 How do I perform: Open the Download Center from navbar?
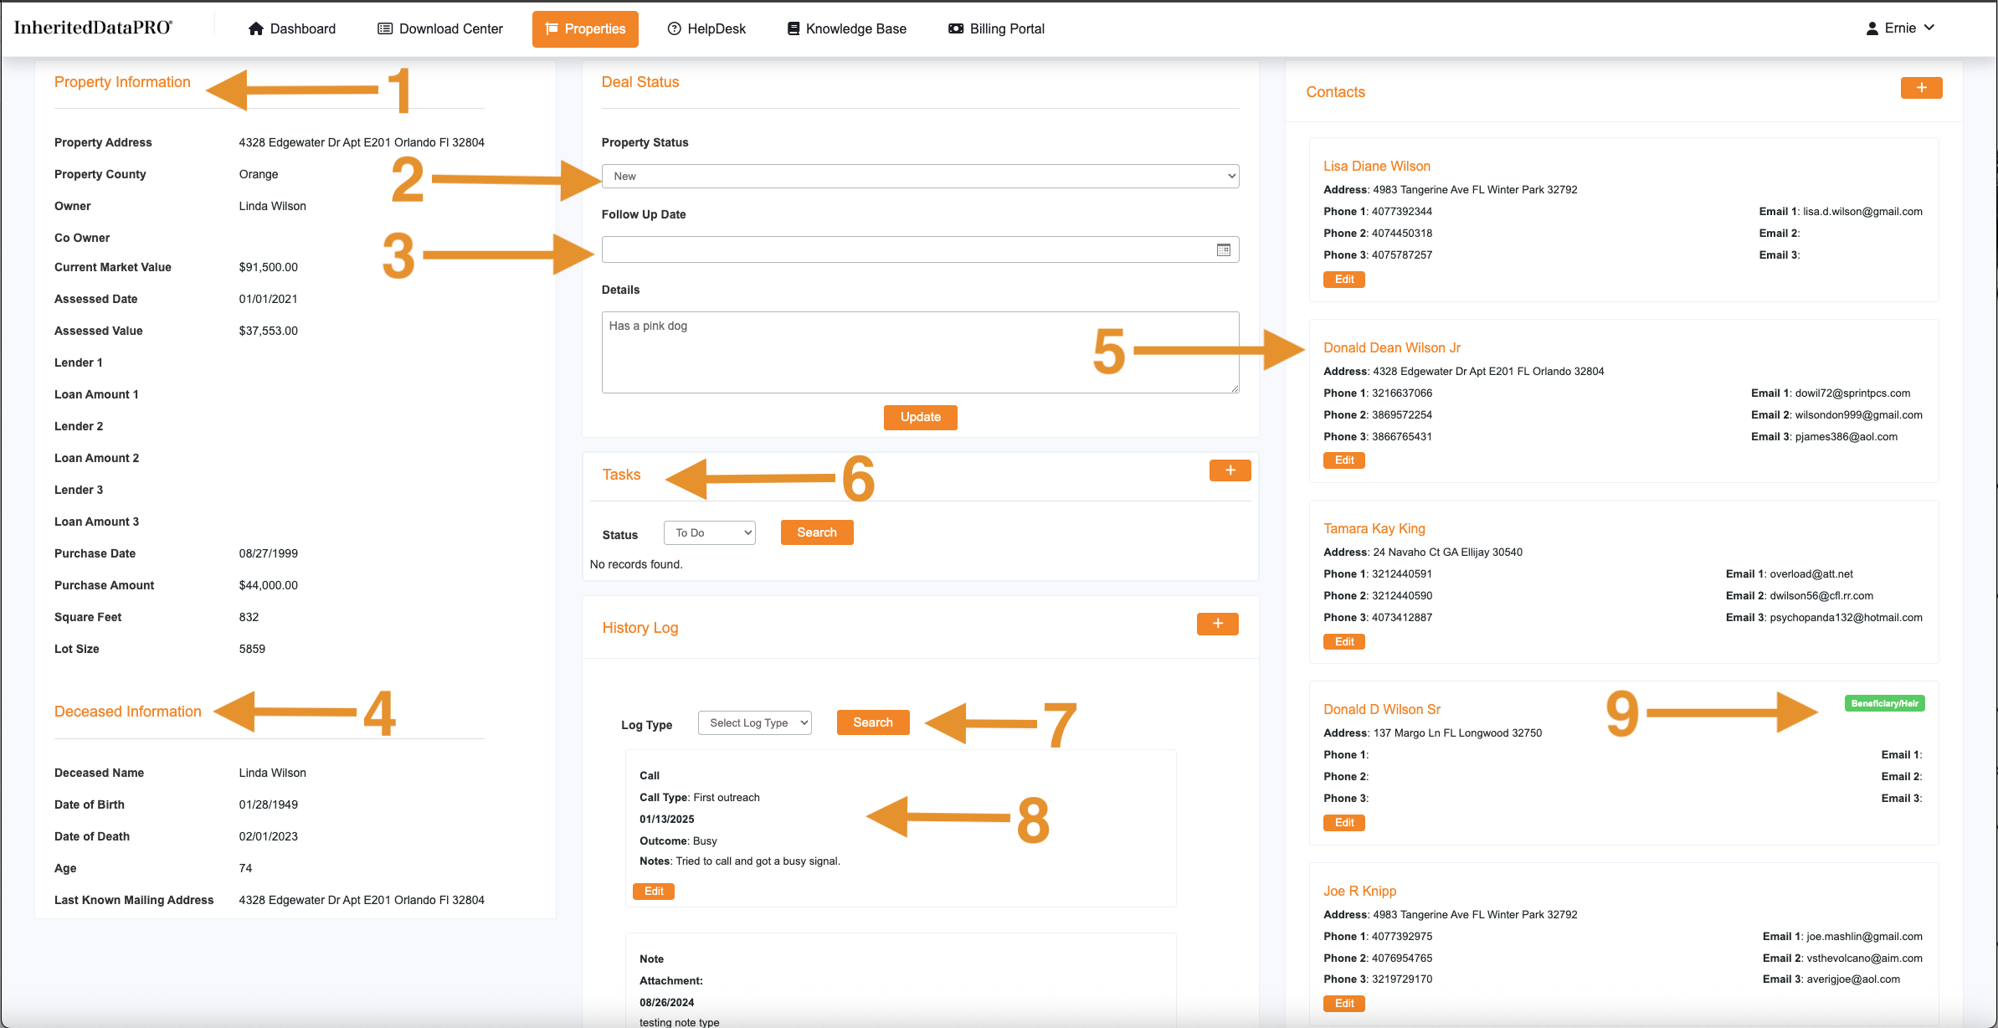tap(440, 28)
